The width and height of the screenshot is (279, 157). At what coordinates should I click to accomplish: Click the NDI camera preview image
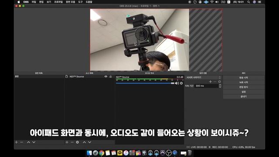[x=139, y=40]
